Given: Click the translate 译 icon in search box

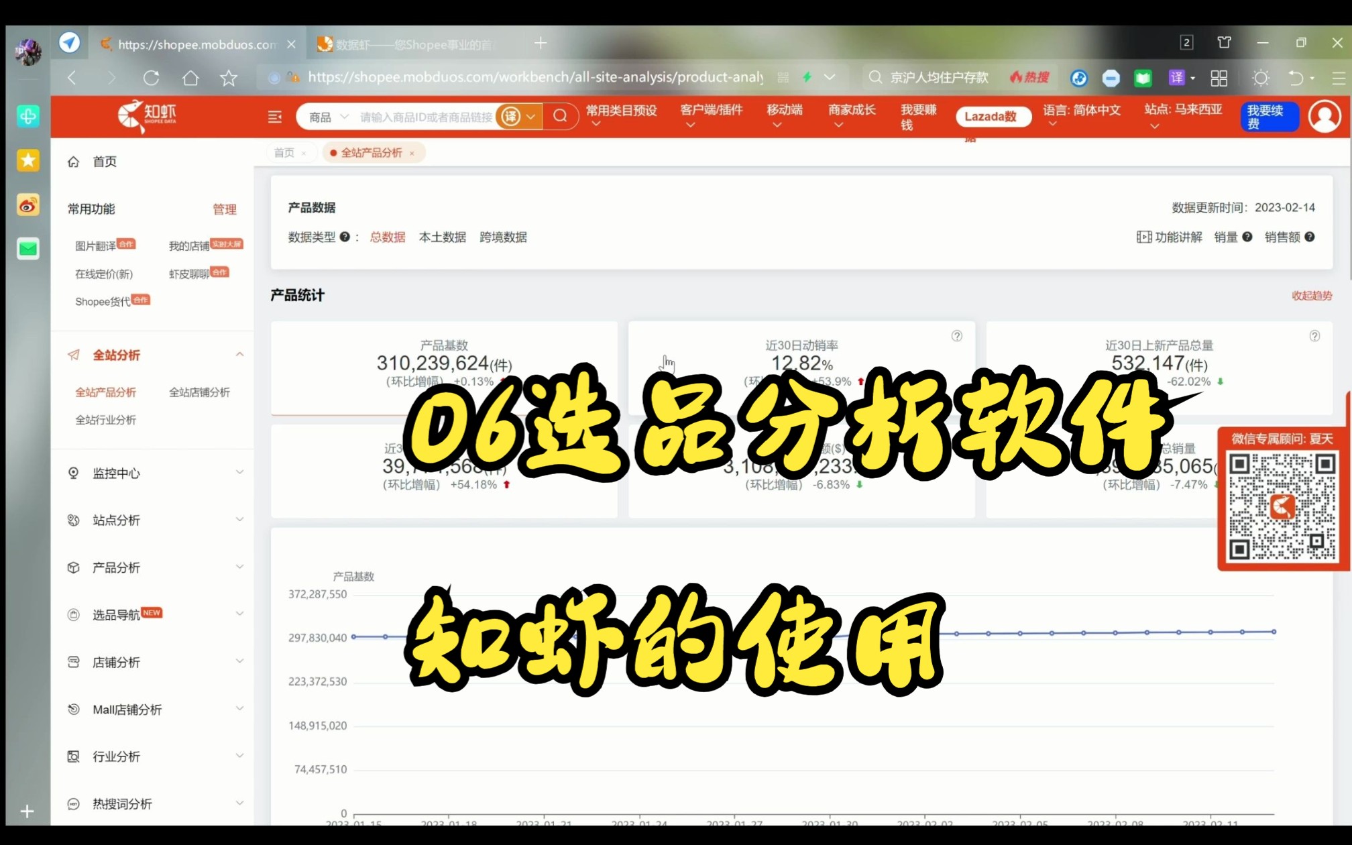Looking at the screenshot, I should (511, 116).
